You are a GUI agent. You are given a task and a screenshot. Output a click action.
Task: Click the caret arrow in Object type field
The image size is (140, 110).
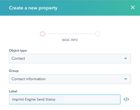[x=126, y=59]
